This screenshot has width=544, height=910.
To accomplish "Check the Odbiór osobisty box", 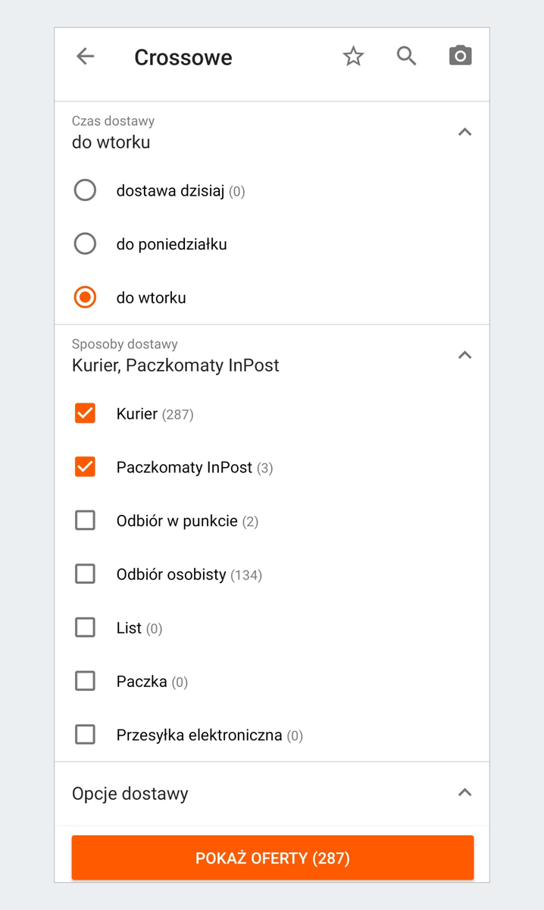I will (x=85, y=574).
